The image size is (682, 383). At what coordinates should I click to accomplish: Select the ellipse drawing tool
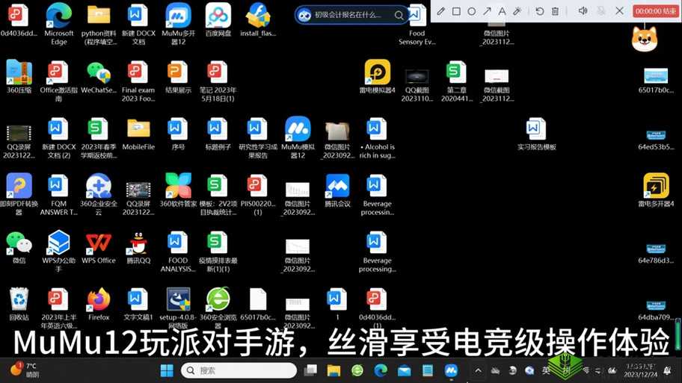(471, 11)
